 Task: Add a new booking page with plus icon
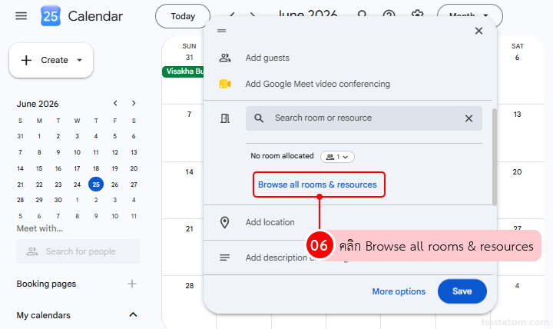click(x=132, y=284)
